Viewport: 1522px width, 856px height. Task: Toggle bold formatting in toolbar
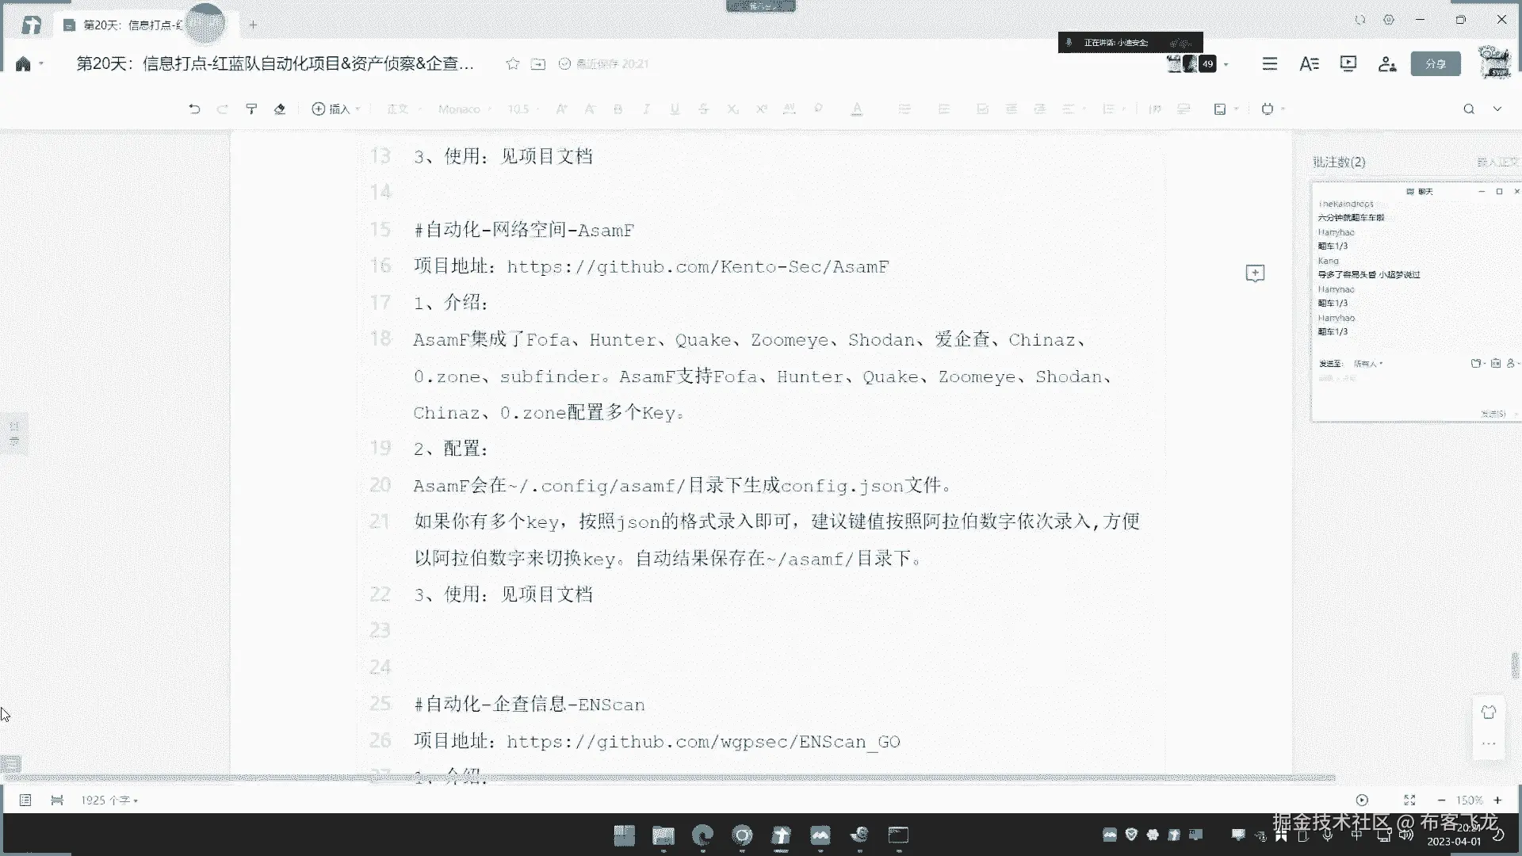618,109
